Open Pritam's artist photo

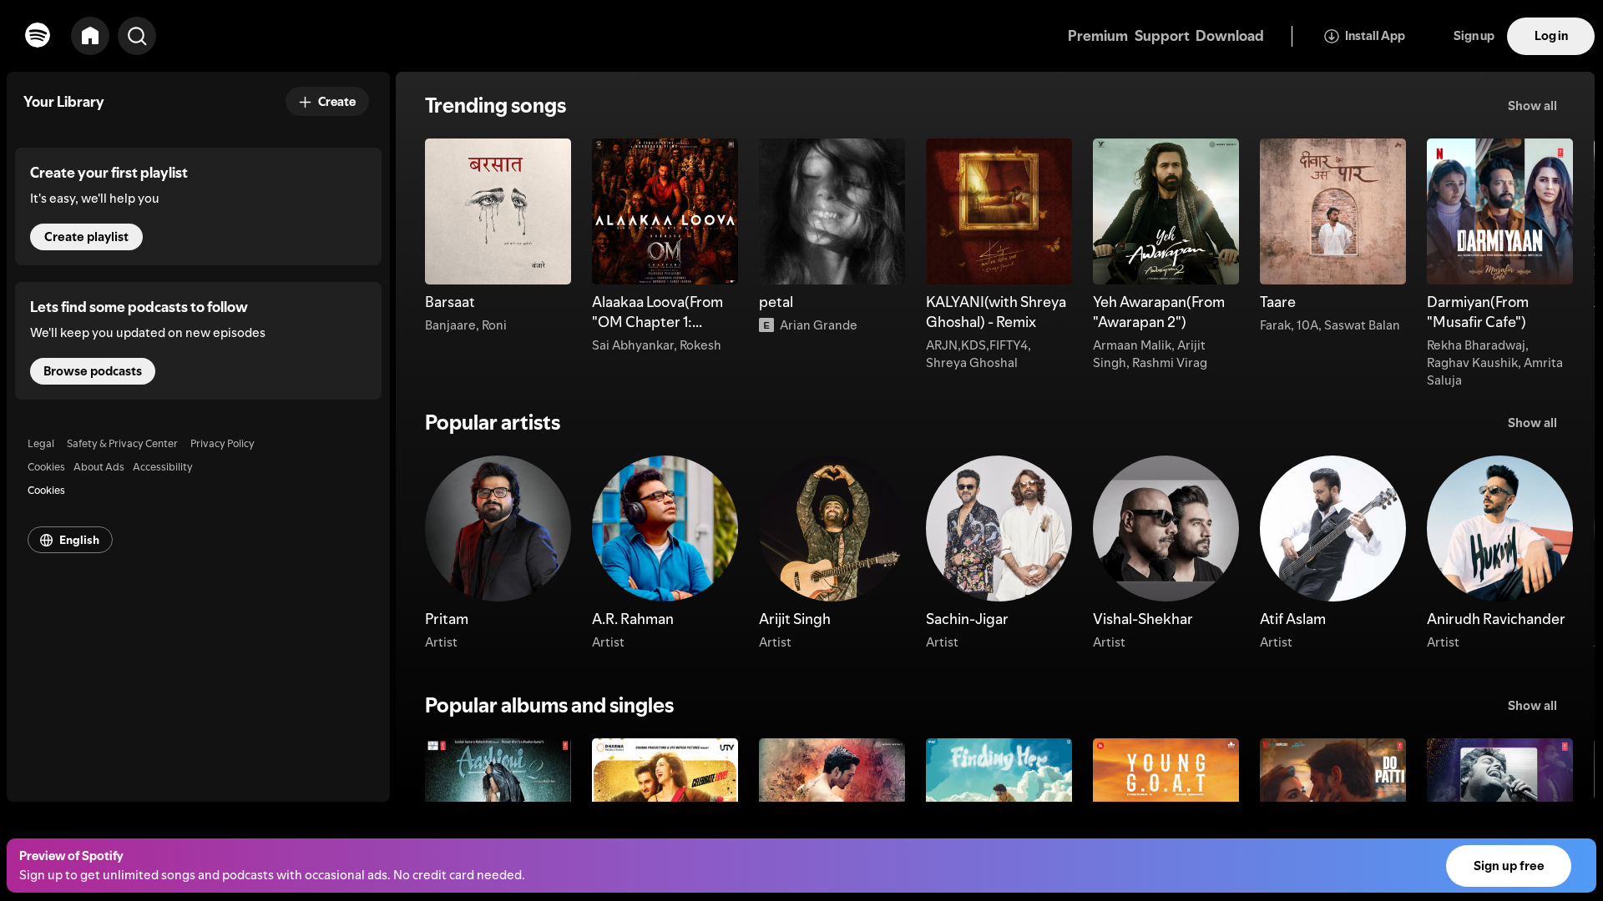(498, 529)
